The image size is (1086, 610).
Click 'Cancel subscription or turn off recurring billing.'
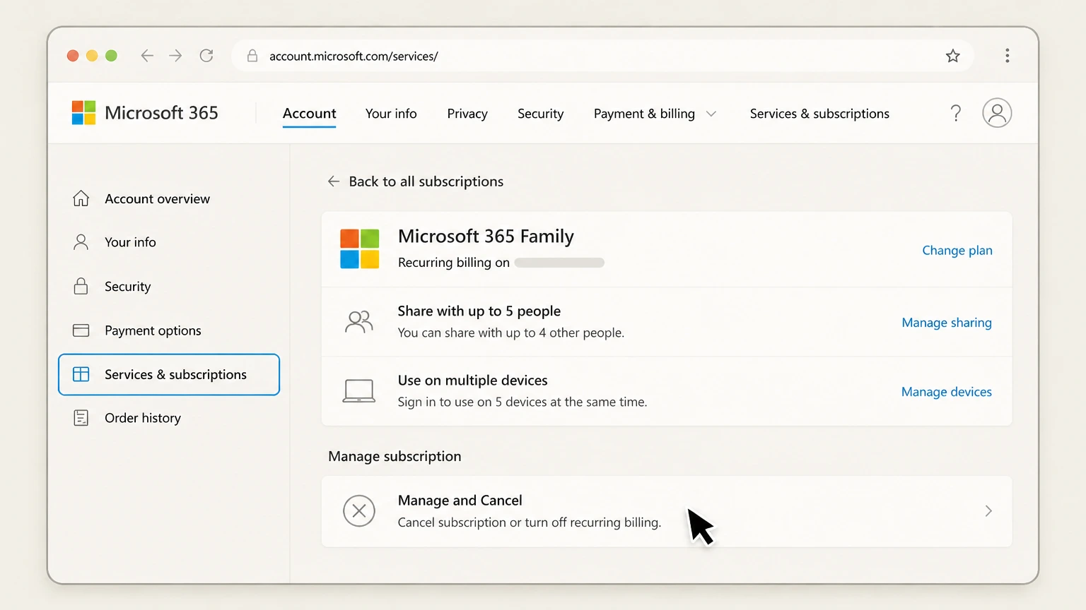pos(530,522)
